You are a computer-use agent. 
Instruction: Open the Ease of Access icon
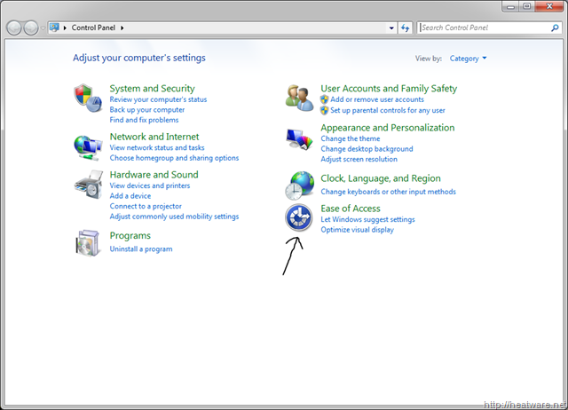tap(299, 218)
